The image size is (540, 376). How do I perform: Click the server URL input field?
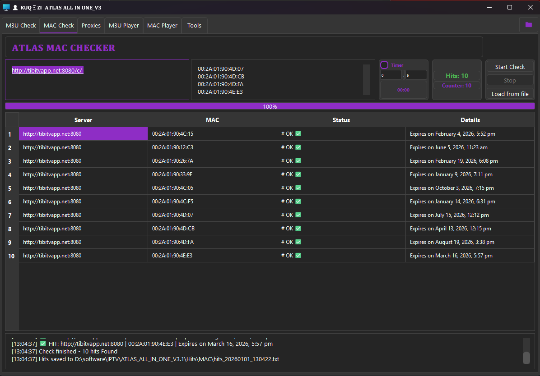tap(97, 80)
